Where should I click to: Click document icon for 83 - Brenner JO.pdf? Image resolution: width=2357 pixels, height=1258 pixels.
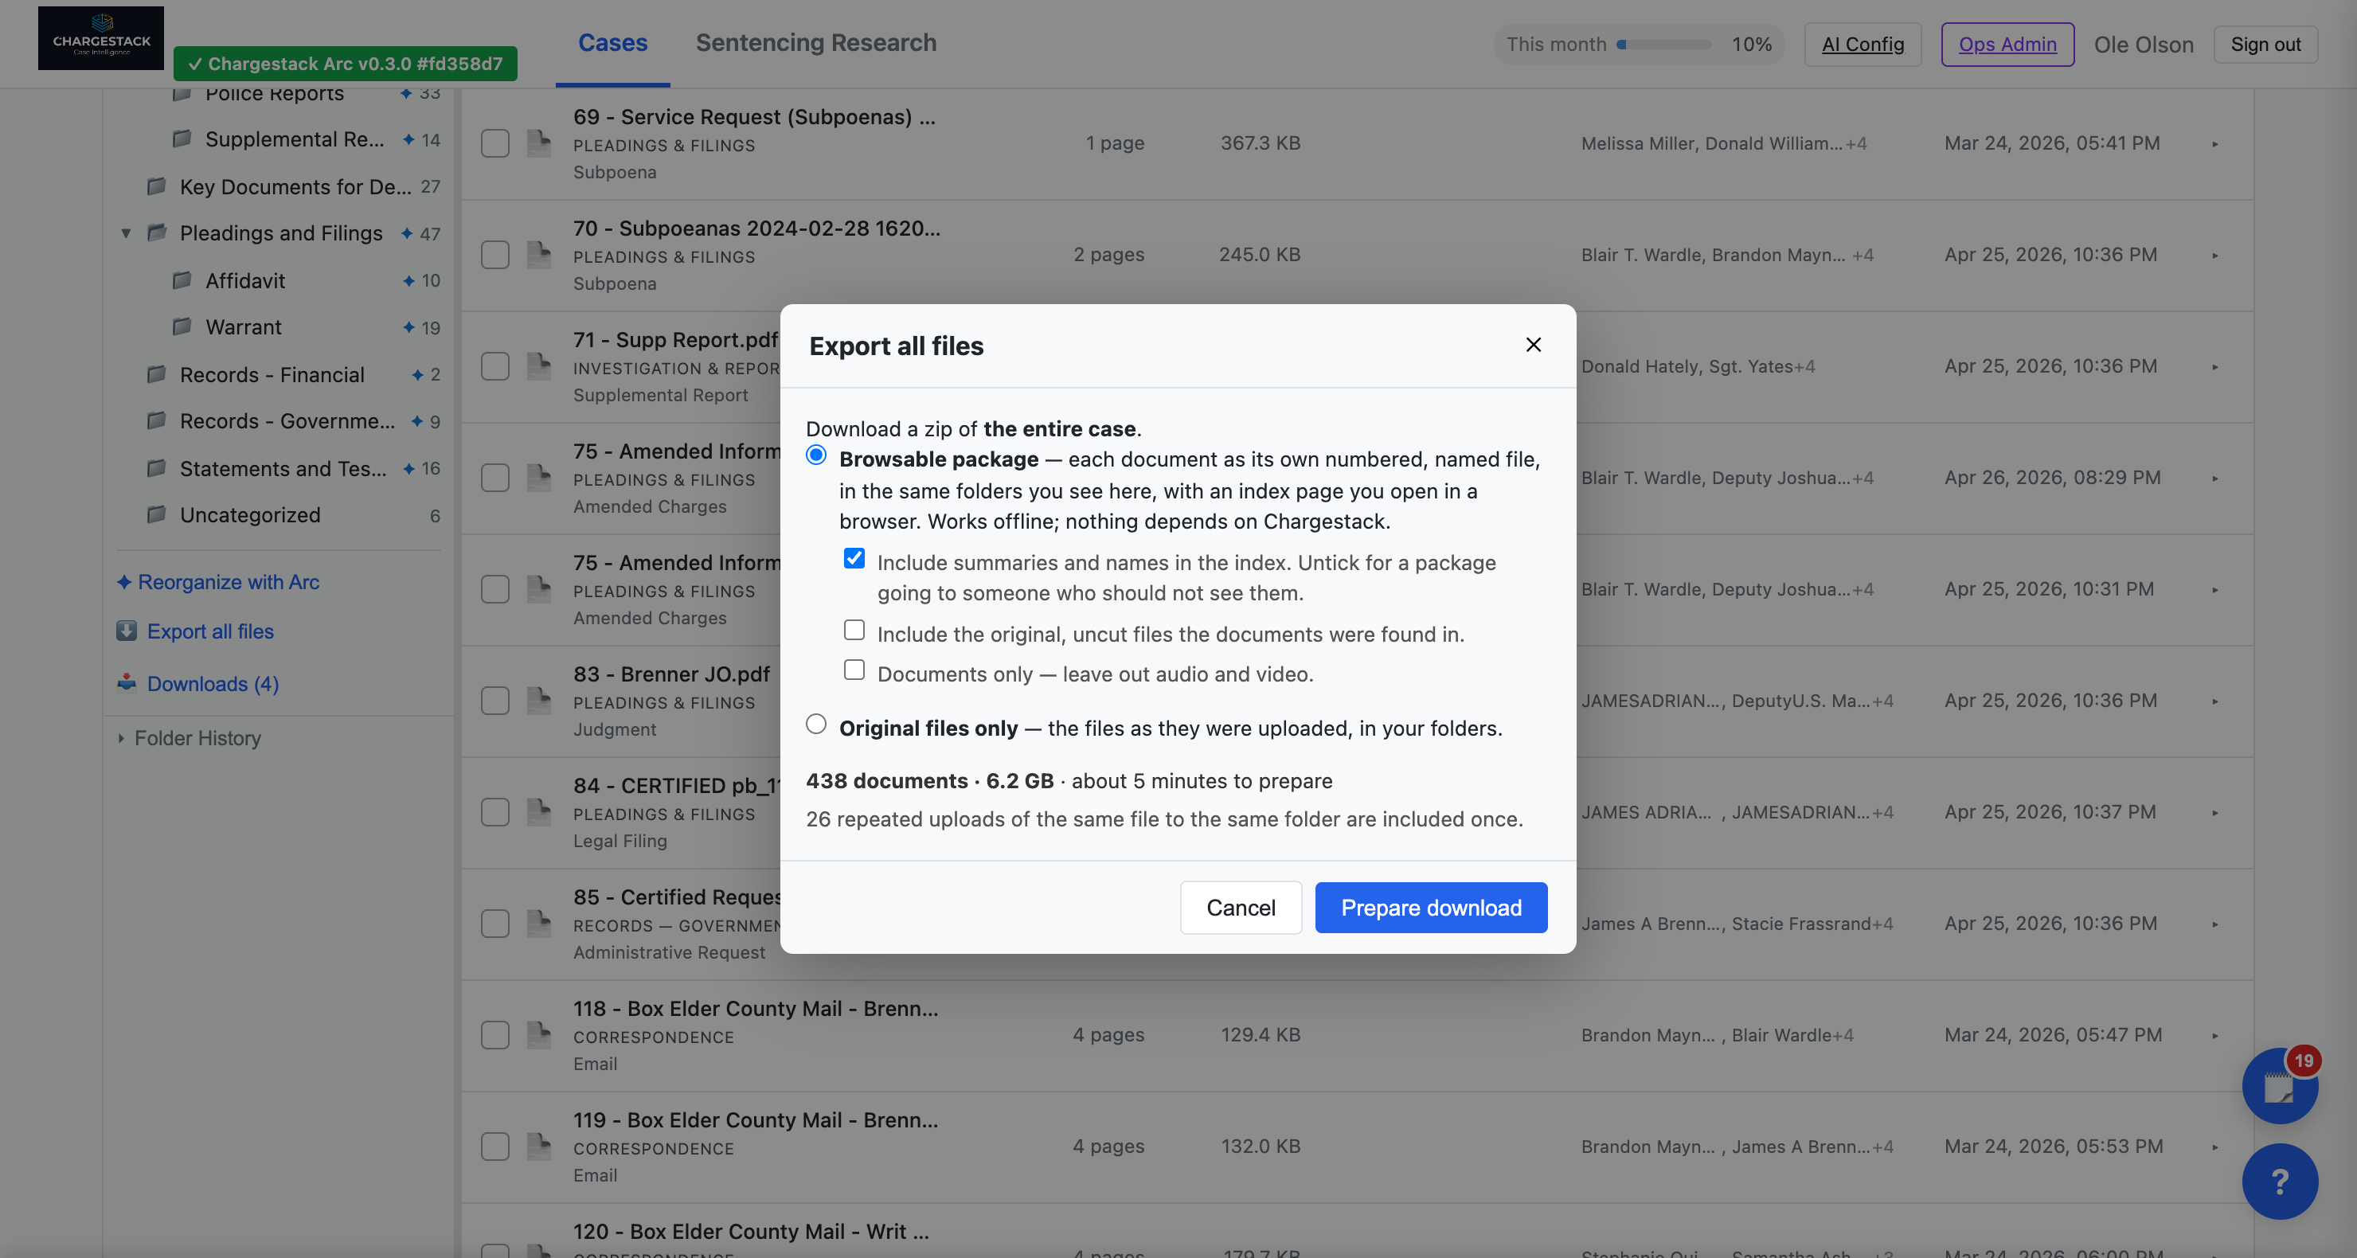pos(539,701)
